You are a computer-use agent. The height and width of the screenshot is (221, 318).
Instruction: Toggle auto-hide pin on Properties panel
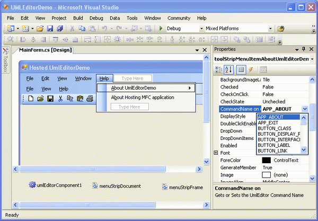pos(304,49)
